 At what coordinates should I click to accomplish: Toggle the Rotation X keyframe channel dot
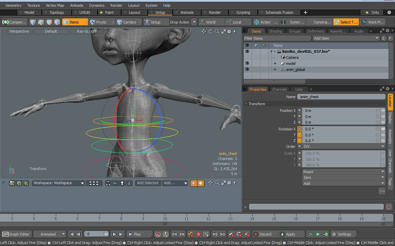tap(299, 129)
